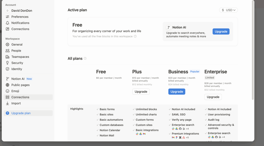Click the Public pages globe icon

click(7, 85)
